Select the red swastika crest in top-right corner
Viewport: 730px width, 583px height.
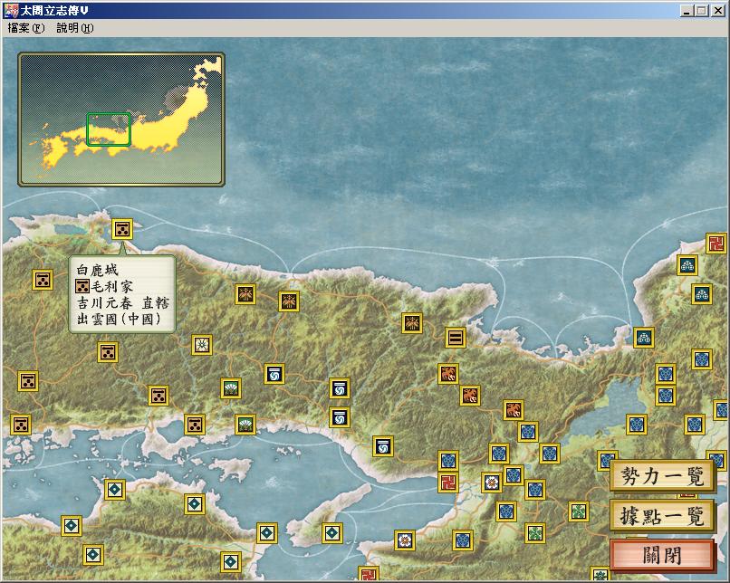tap(716, 244)
